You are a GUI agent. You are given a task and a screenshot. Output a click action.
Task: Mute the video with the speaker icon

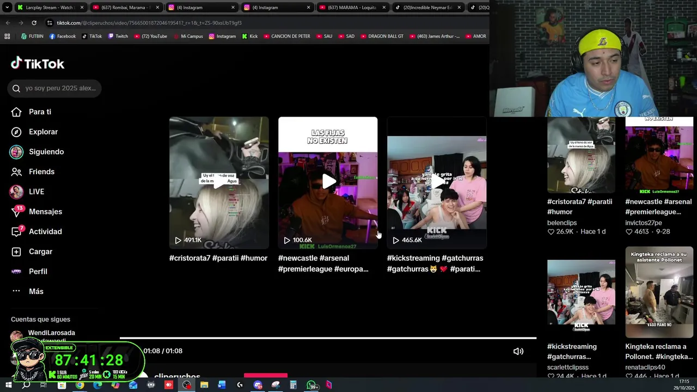518,351
